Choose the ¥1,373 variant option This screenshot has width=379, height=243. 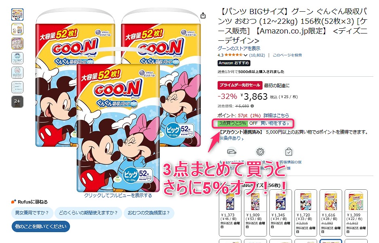tap(230, 213)
